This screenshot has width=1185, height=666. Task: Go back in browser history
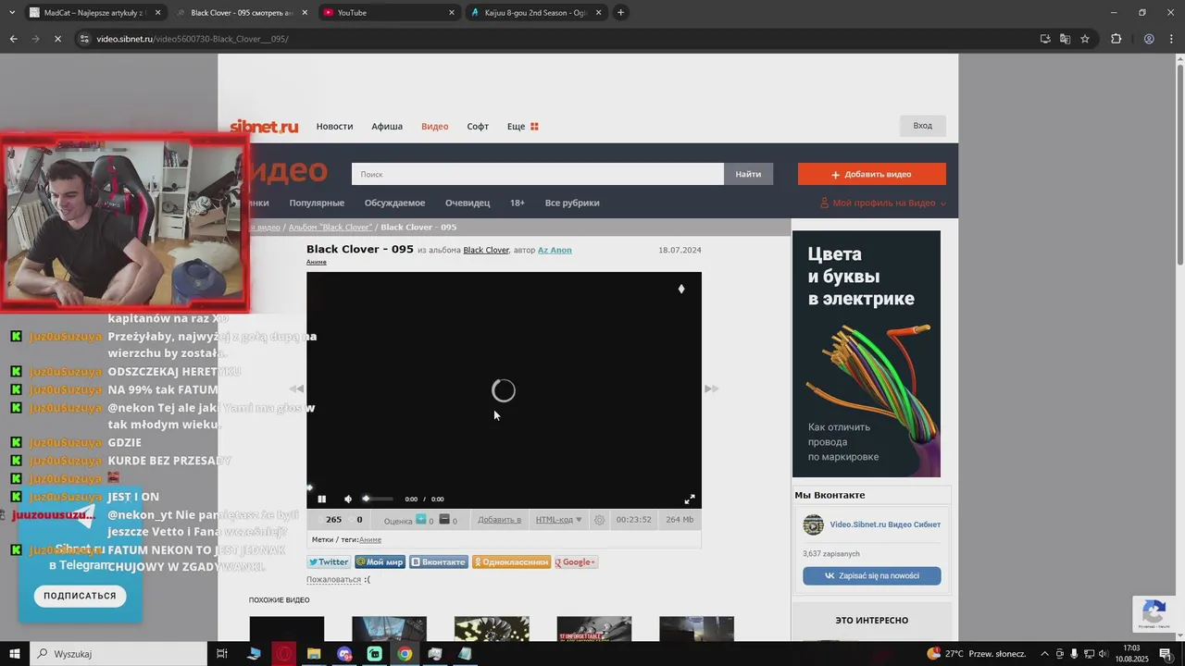[13, 39]
